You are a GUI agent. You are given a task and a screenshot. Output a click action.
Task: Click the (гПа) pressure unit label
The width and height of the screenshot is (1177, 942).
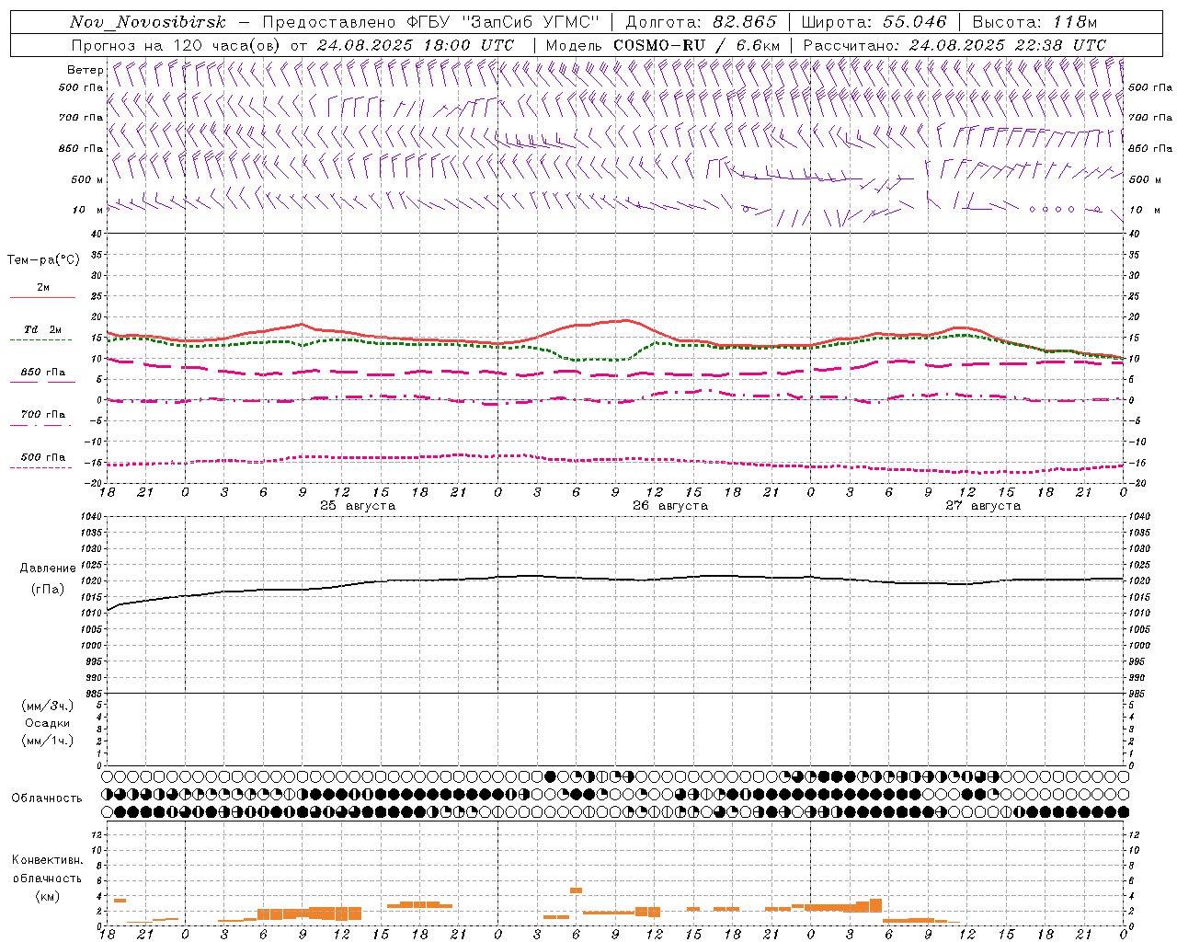click(x=48, y=590)
